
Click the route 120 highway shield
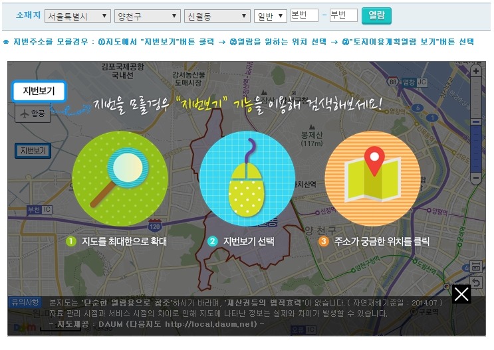[154, 226]
